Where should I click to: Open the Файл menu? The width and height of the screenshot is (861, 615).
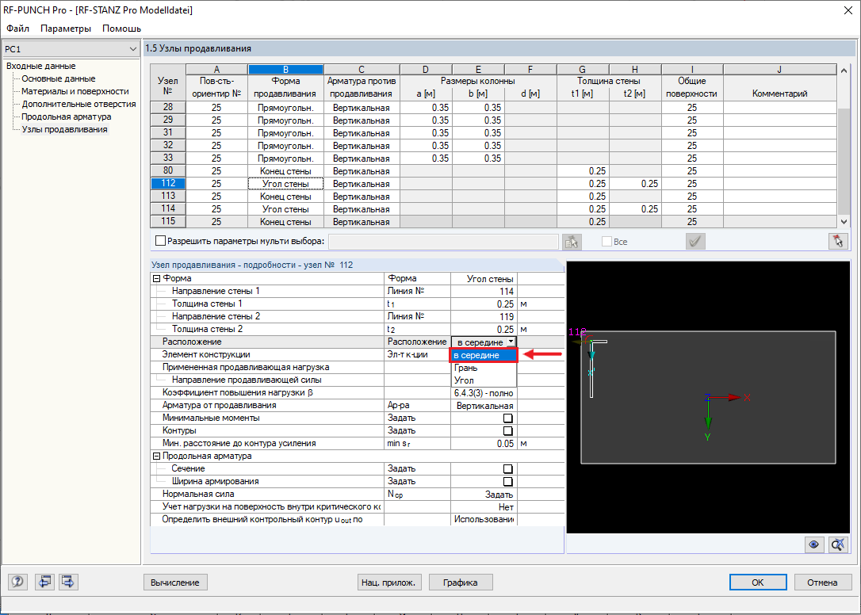pos(17,28)
